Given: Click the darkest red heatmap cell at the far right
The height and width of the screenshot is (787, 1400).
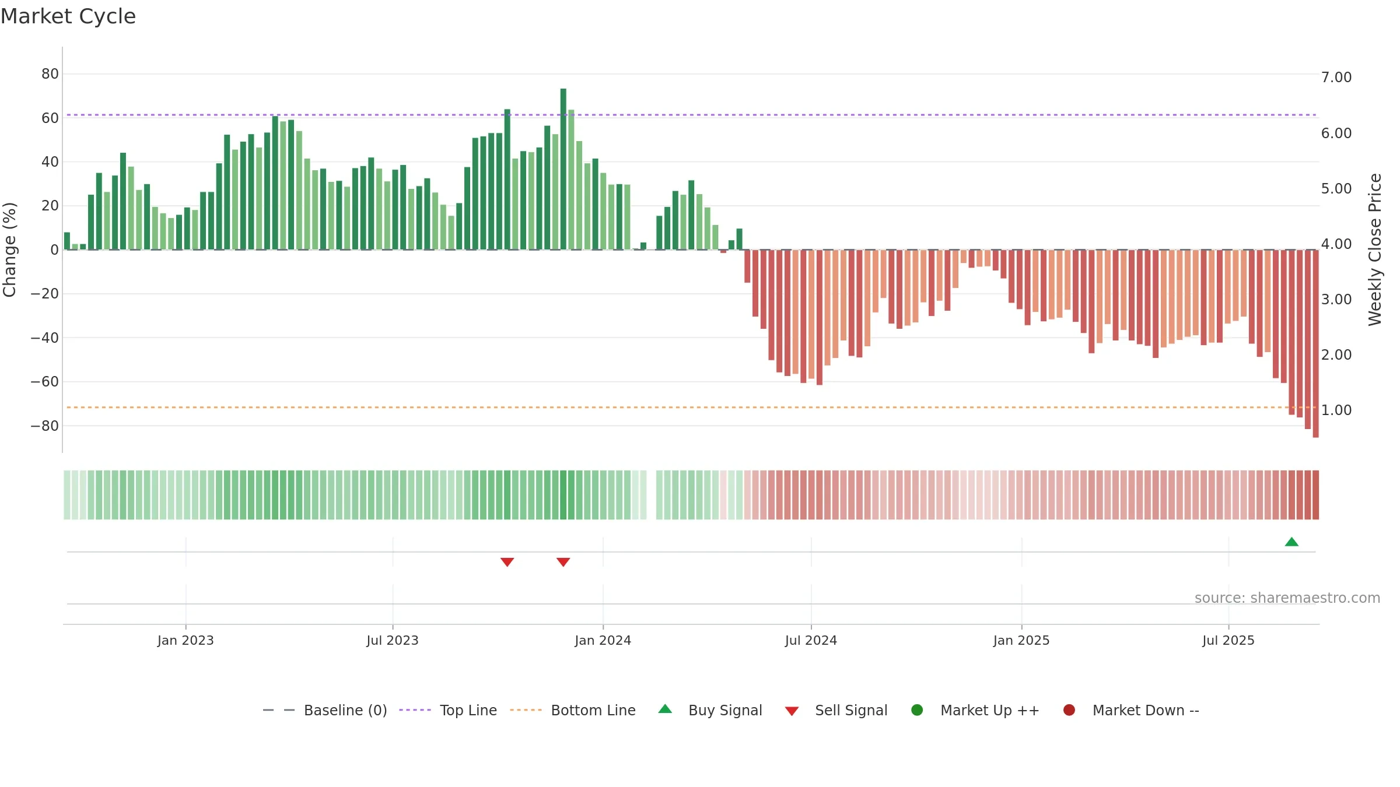Looking at the screenshot, I should coord(1315,495).
